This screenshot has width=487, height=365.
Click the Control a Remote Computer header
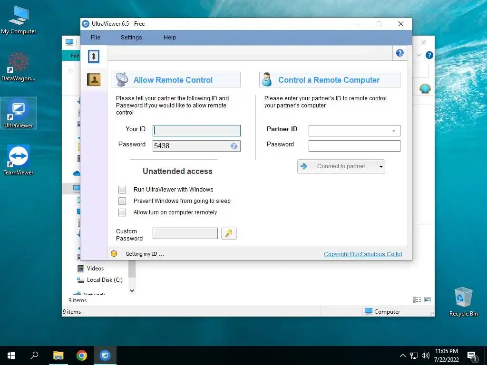[x=330, y=80]
